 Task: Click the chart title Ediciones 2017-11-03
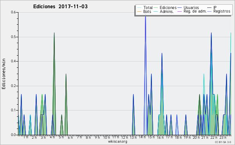(60, 7)
